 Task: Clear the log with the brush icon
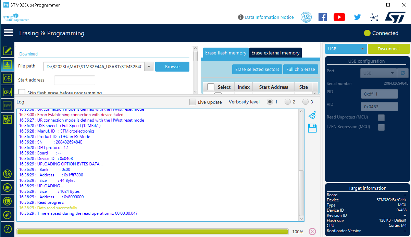(x=312, y=115)
